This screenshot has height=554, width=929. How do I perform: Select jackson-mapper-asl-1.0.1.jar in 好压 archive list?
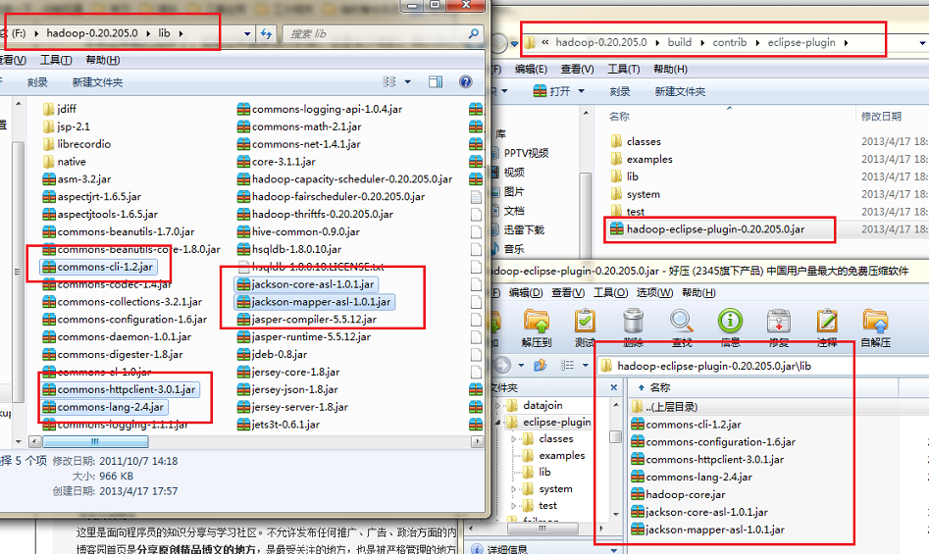(x=708, y=529)
